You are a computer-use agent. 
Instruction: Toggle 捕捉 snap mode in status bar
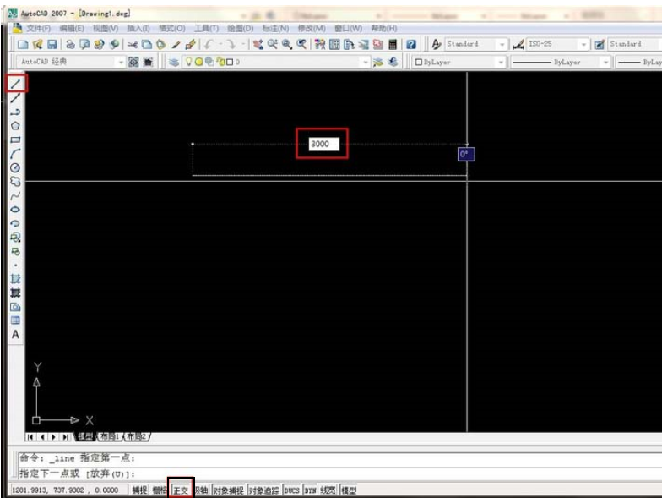point(139,490)
